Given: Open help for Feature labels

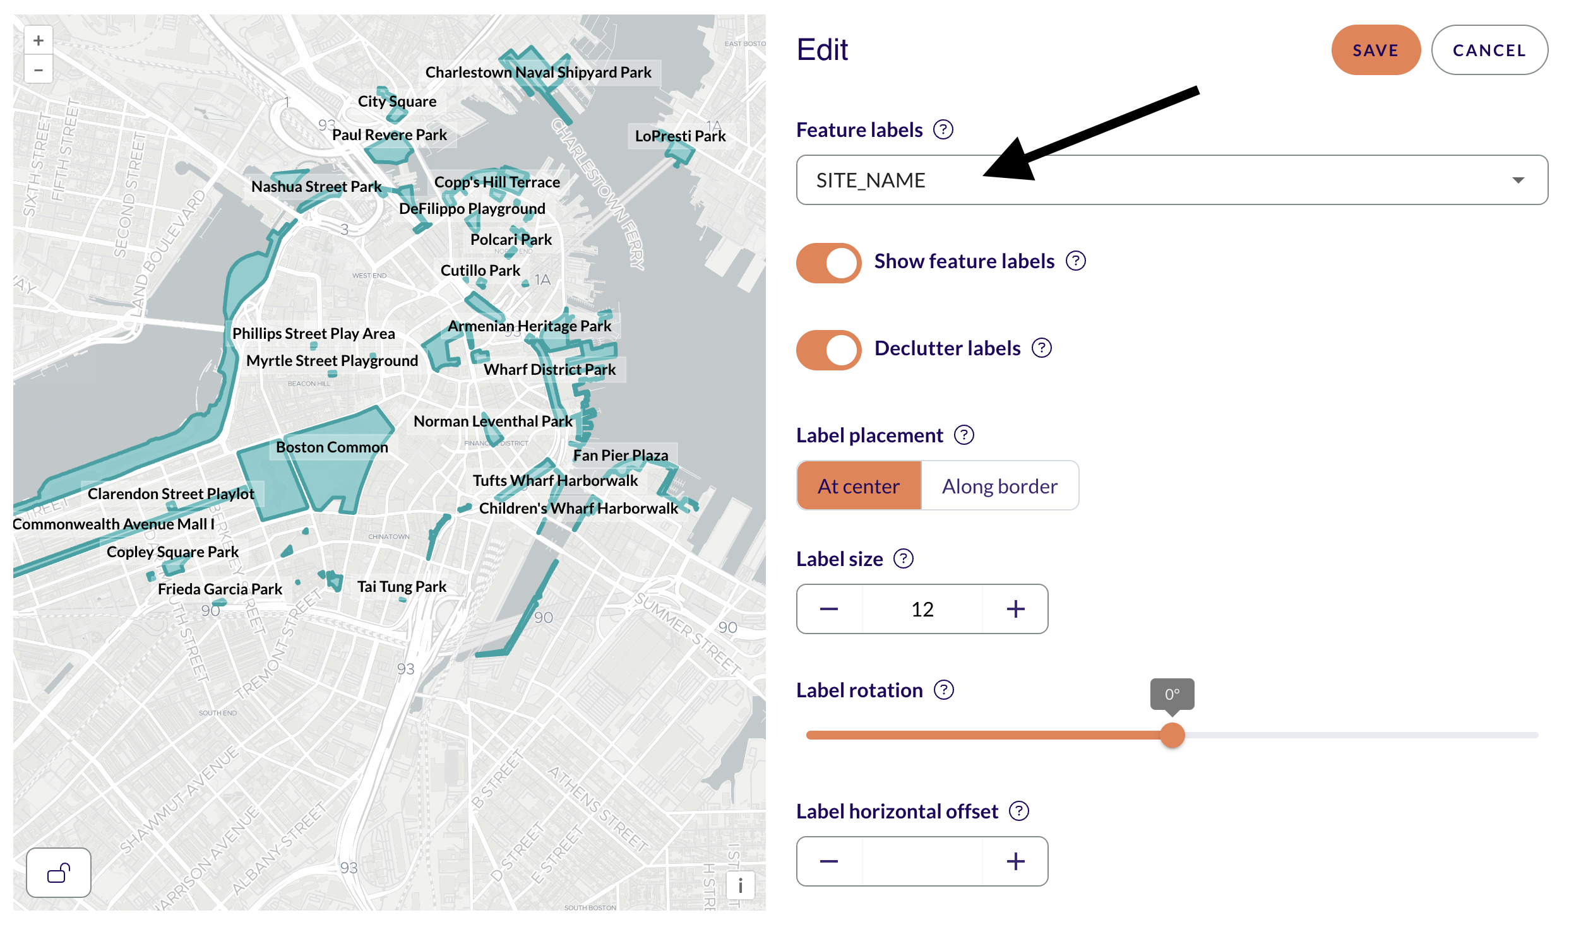Looking at the screenshot, I should click(943, 130).
